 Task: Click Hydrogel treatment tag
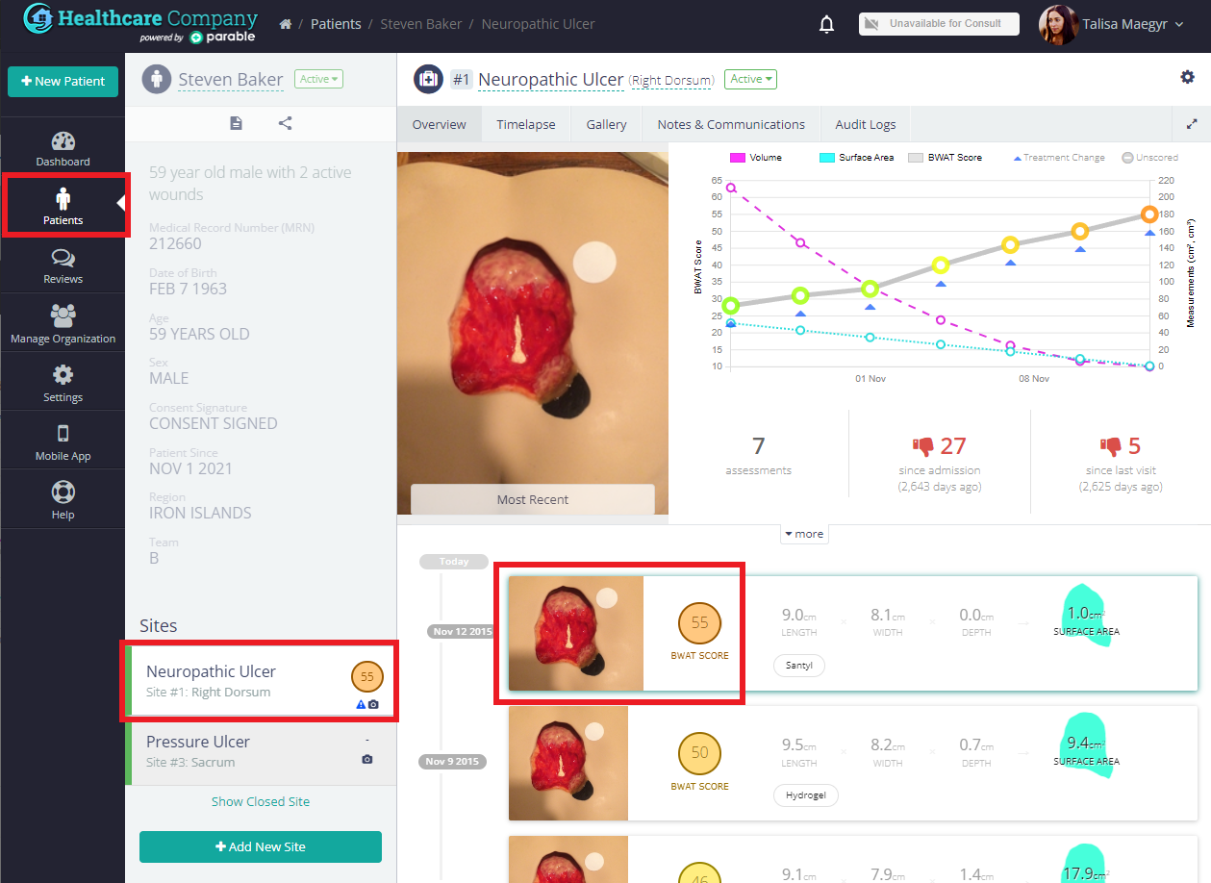(x=806, y=795)
